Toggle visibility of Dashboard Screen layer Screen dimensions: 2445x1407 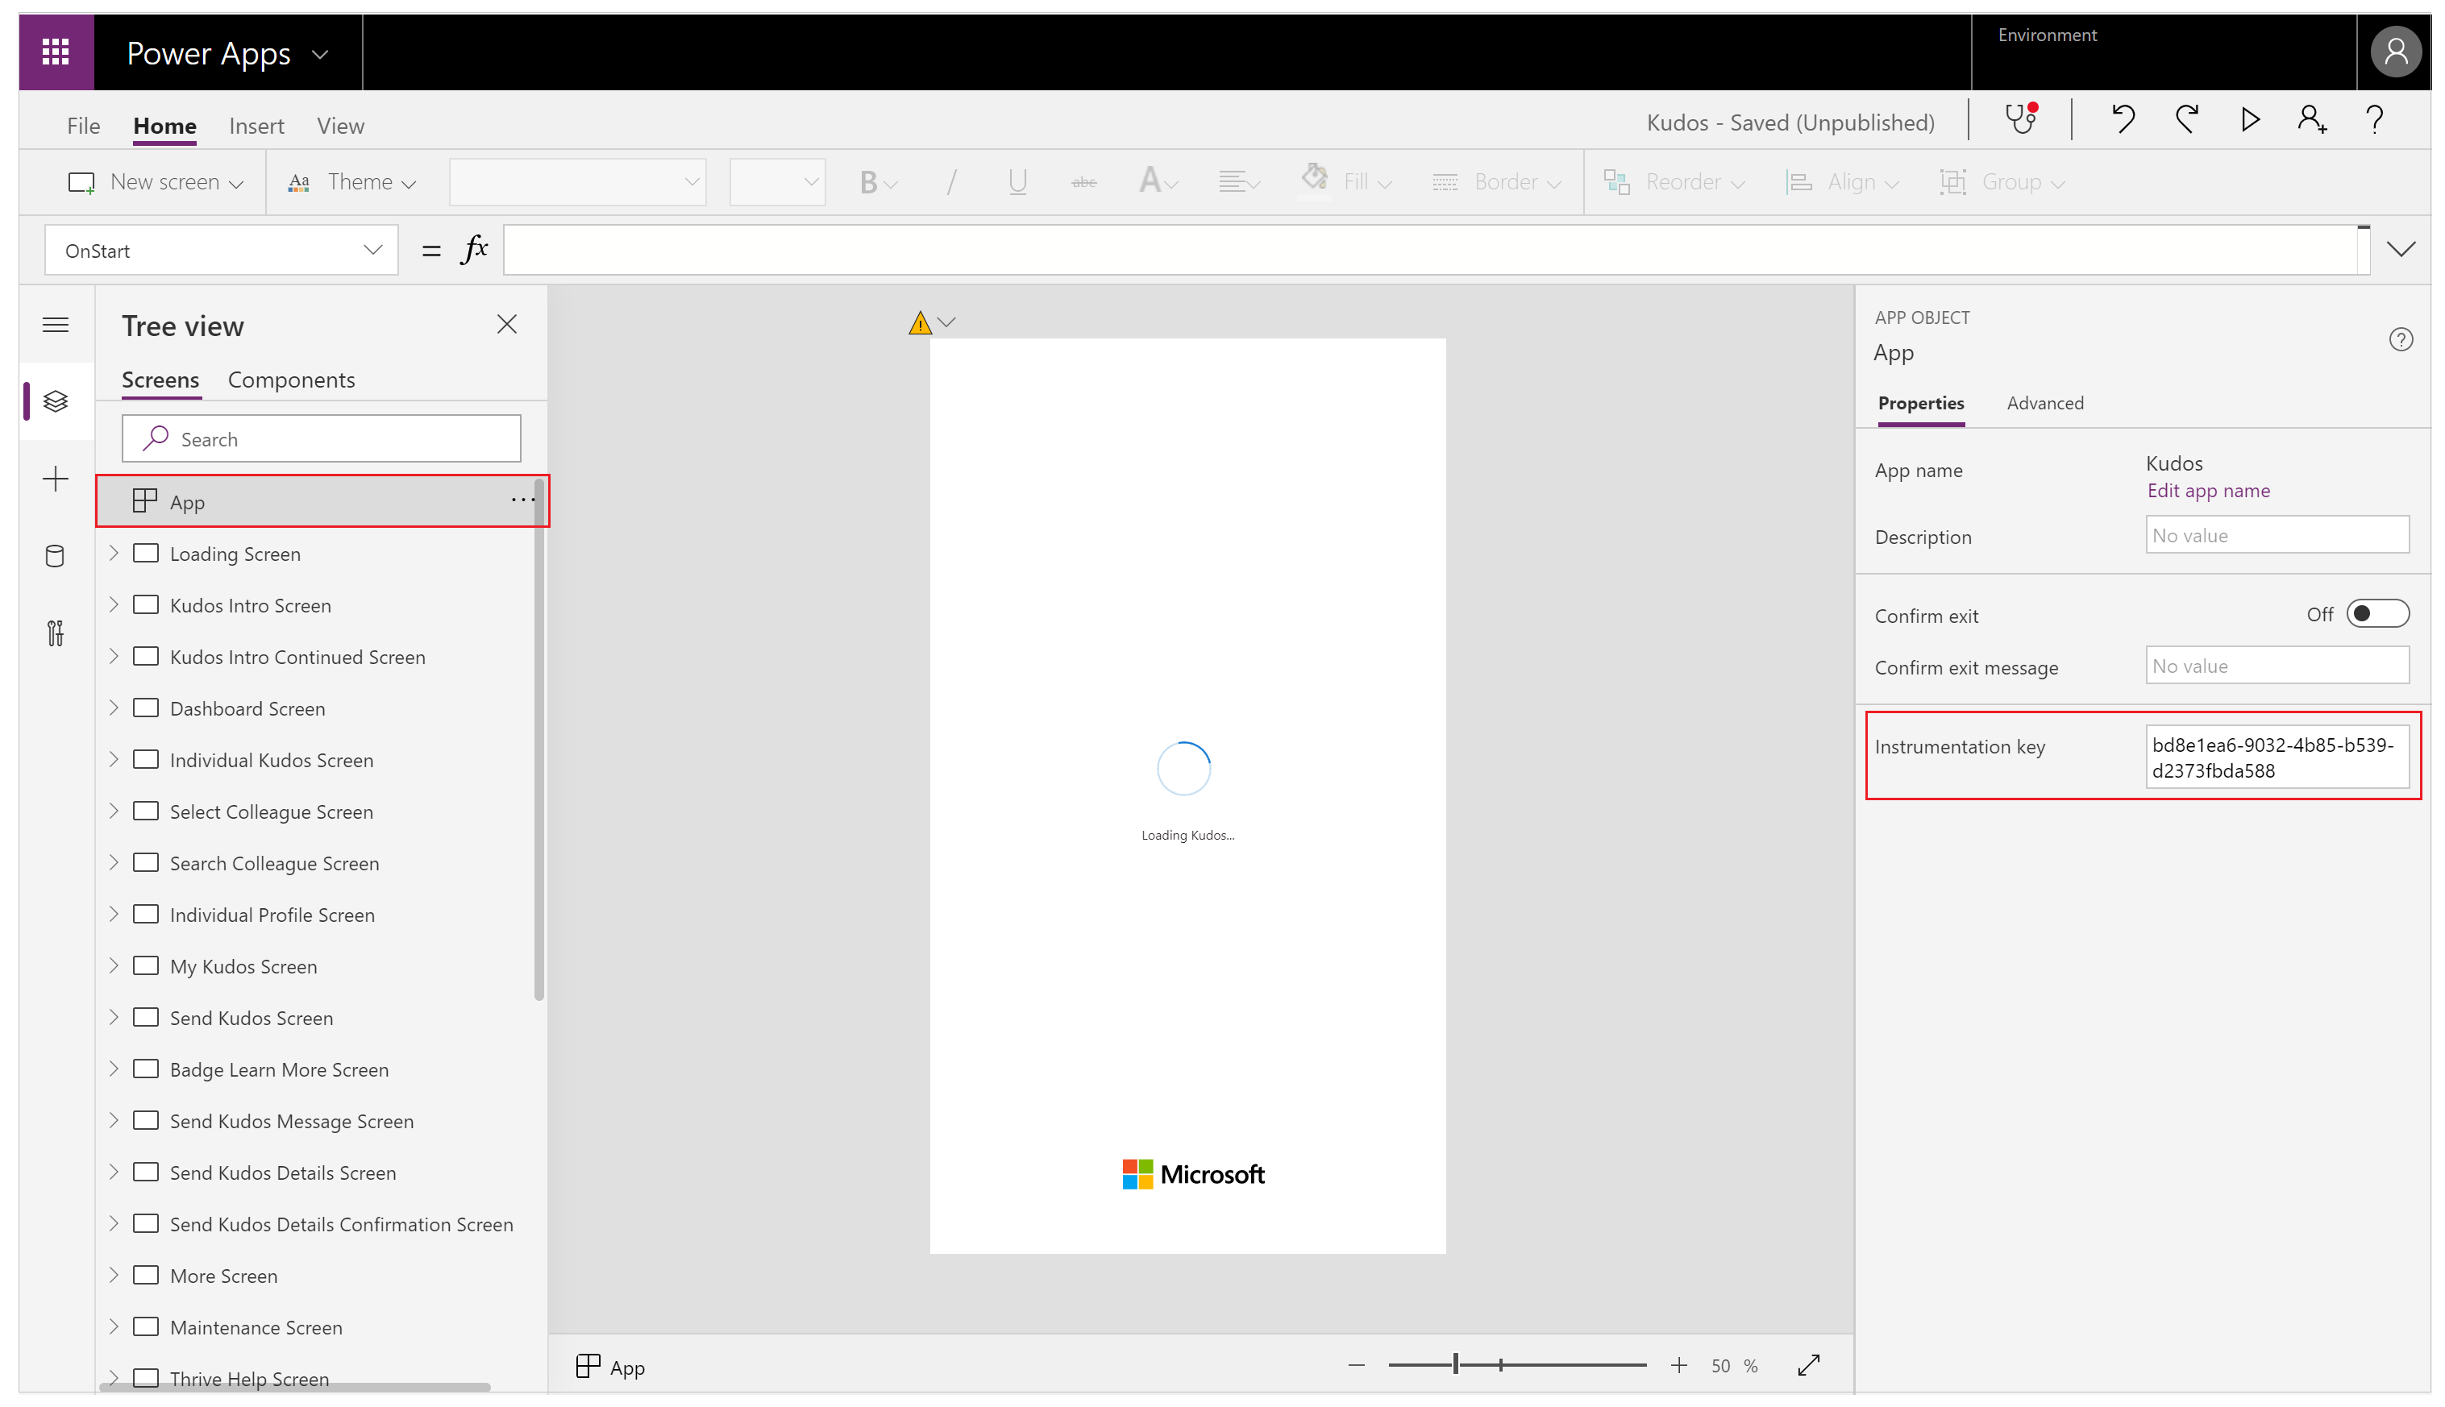coord(144,707)
